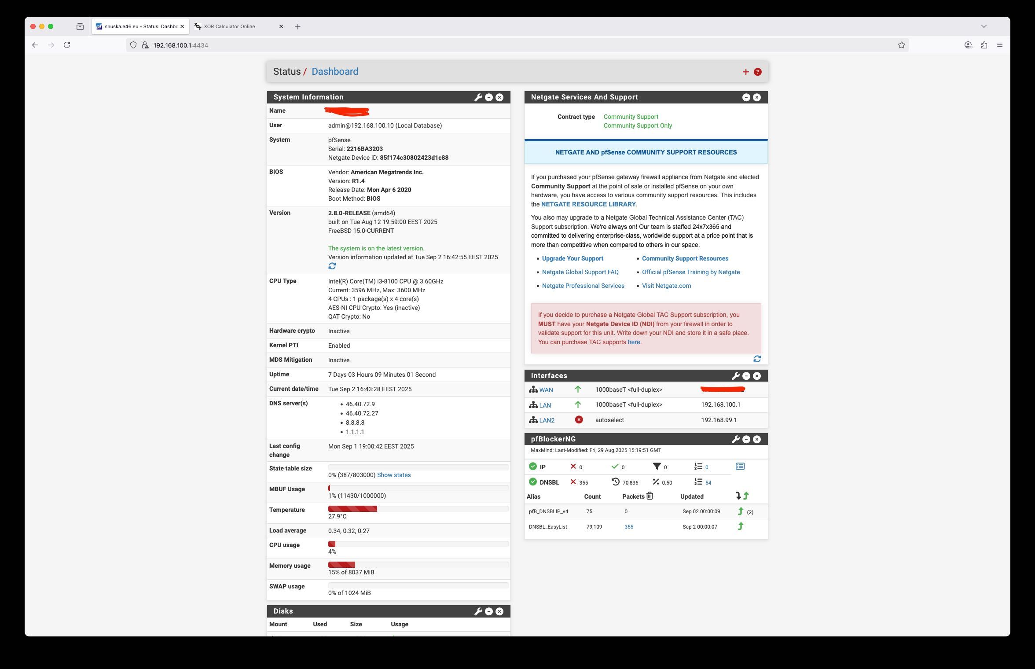Open the red help question mark icon
The image size is (1035, 669).
tap(758, 72)
